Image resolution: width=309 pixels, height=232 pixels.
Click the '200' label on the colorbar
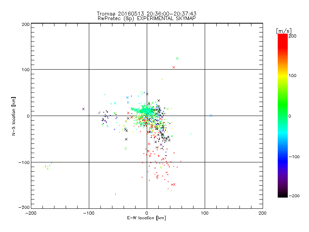(x=292, y=36)
